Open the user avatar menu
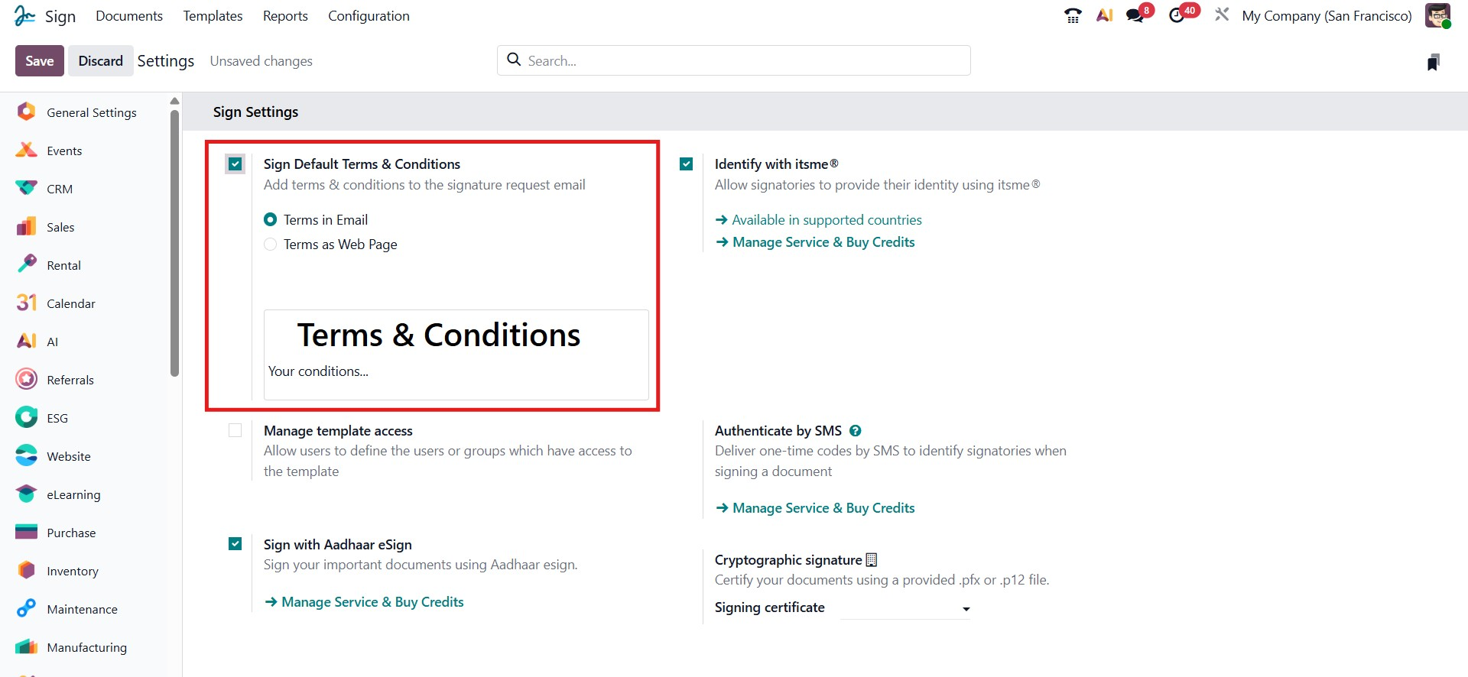Image resolution: width=1468 pixels, height=677 pixels. click(x=1437, y=16)
